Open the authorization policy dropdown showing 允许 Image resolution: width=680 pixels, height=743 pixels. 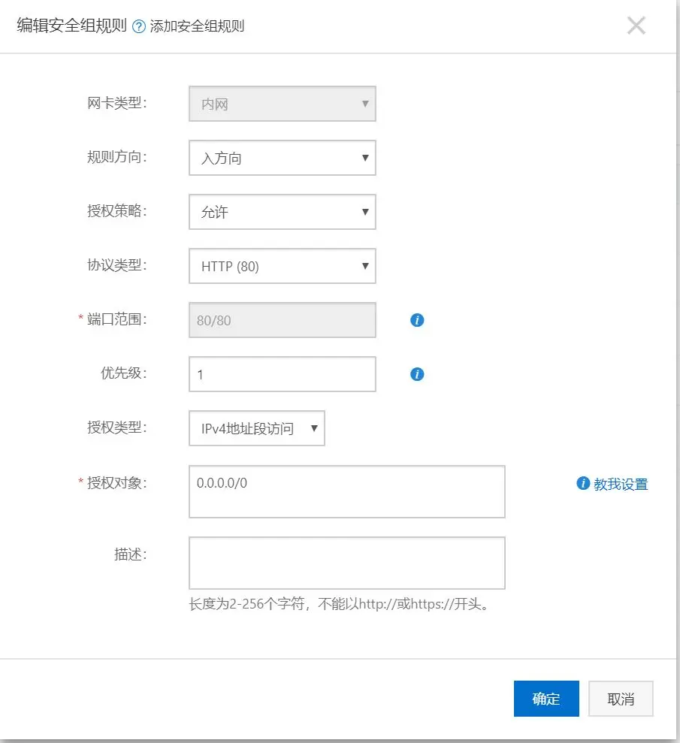tap(282, 212)
